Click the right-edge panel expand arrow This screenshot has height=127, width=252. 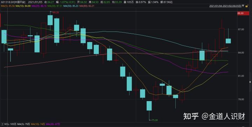tap(250, 82)
